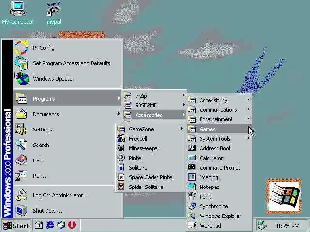Click the Command Prompt icon
The width and height of the screenshot is (310, 232).
(x=192, y=167)
